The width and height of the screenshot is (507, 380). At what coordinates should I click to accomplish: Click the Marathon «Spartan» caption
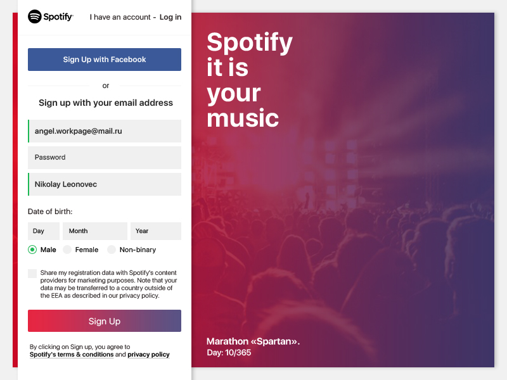coord(253,341)
